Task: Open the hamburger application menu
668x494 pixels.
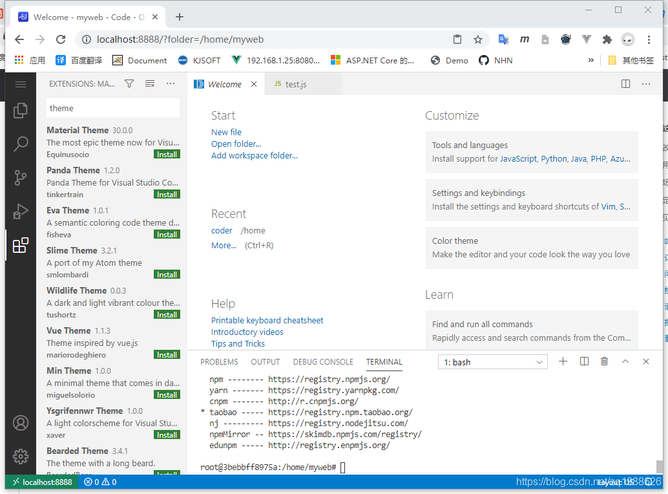Action: coord(21,84)
